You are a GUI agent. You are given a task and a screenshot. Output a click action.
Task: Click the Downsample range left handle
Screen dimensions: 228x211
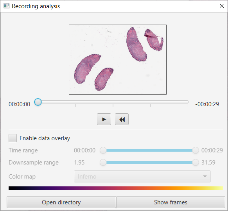[103, 163]
